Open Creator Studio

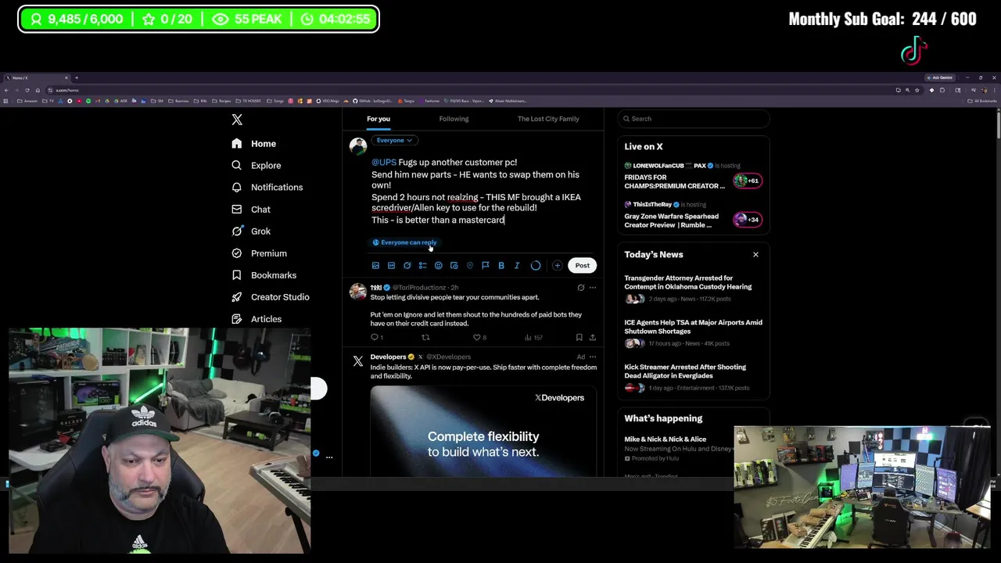click(x=271, y=297)
